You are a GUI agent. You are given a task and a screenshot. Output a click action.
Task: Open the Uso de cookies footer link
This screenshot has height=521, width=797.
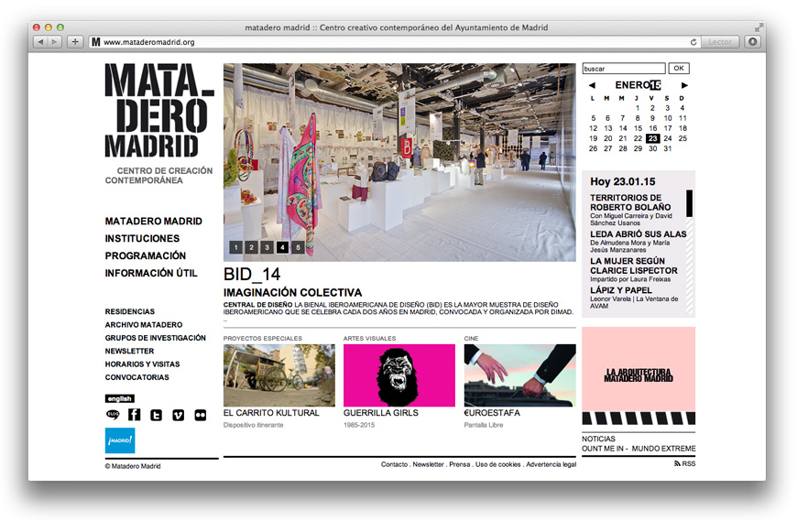[498, 464]
